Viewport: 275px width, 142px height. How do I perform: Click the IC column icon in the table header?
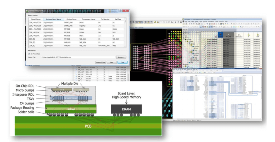pyautogui.click(x=248, y=35)
